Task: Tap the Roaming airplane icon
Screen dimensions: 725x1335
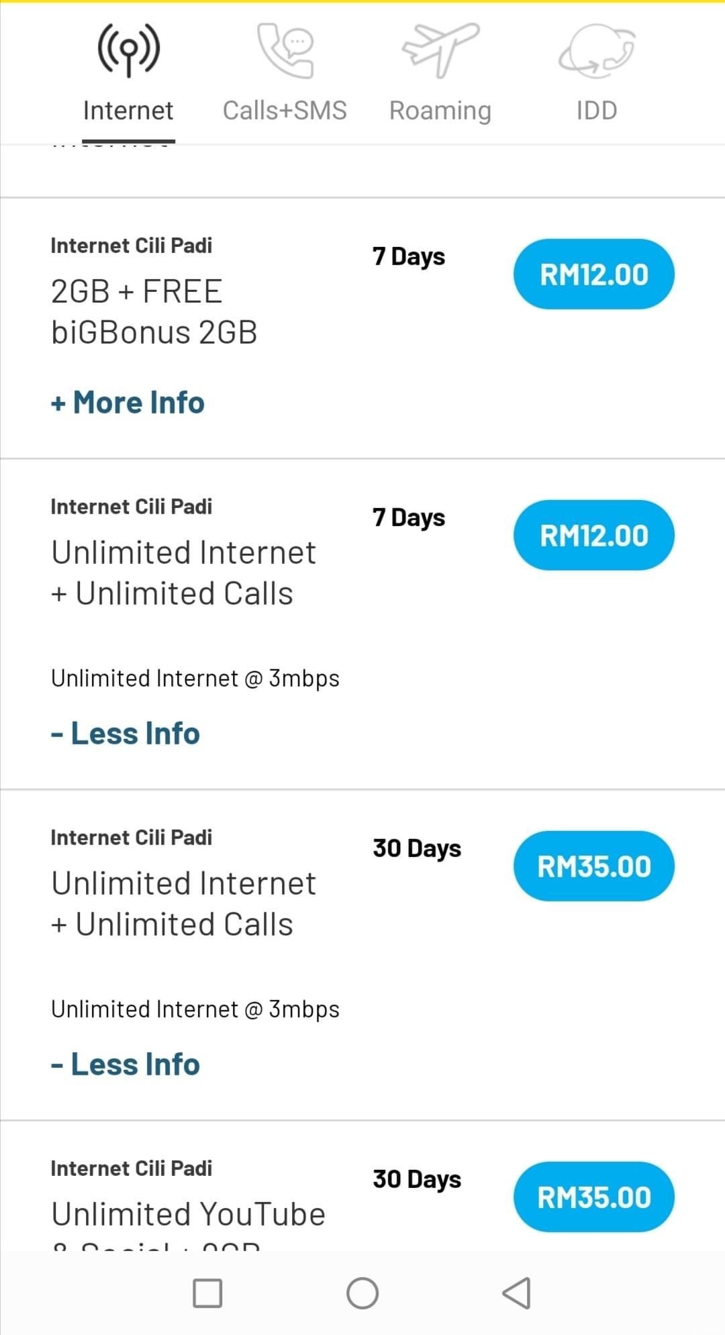Action: point(440,50)
